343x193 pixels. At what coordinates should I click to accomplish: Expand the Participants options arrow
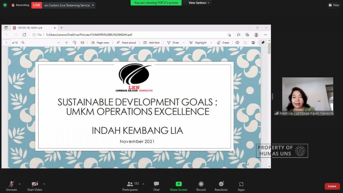point(143,184)
